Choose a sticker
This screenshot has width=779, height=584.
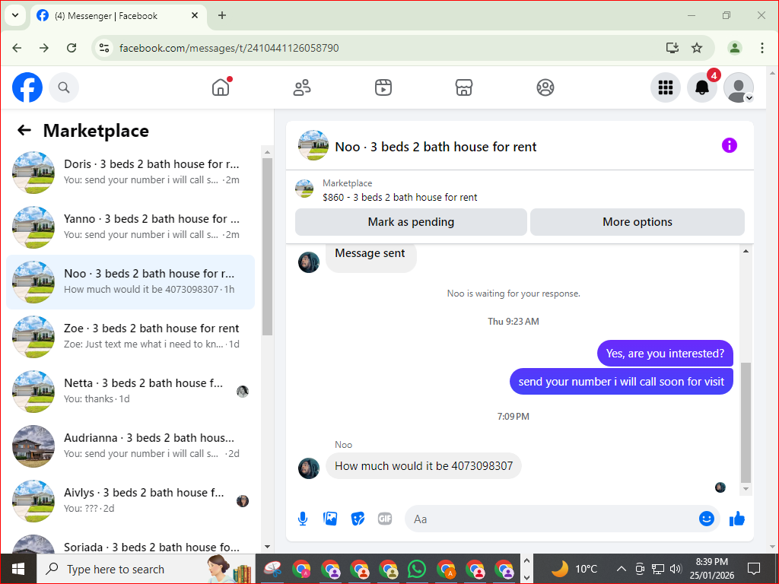click(x=358, y=519)
